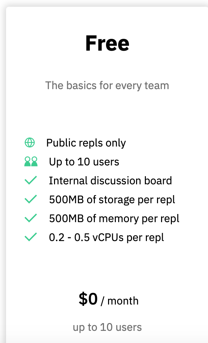Click the checkmark beside 0.2 - 0.5 vCPUs
Viewport: 208px width, 343px height.
click(31, 237)
